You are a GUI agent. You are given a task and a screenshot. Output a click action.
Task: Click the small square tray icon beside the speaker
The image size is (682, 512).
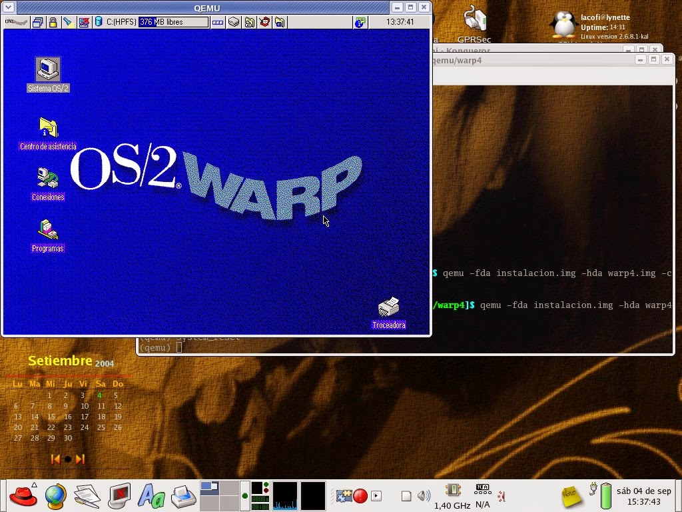tap(406, 496)
